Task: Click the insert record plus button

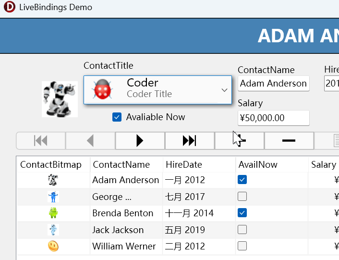Action: coord(239,141)
